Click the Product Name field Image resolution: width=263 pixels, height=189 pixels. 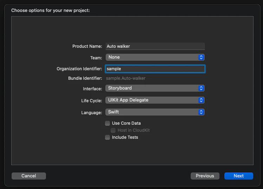pyautogui.click(x=155, y=46)
